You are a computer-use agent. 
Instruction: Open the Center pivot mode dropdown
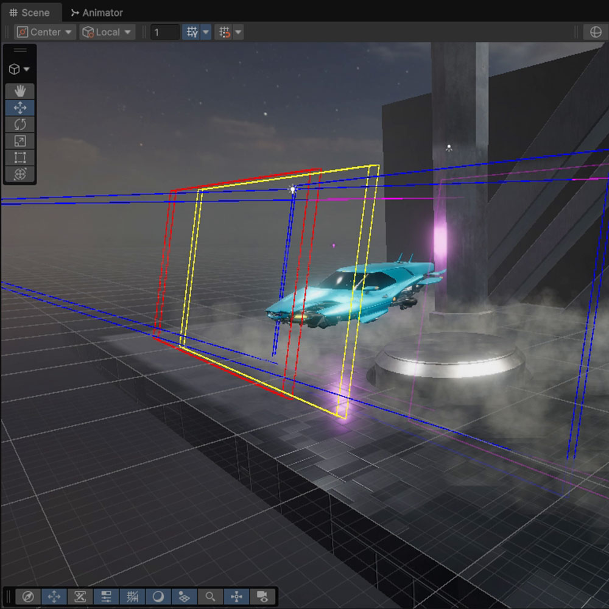coord(44,32)
